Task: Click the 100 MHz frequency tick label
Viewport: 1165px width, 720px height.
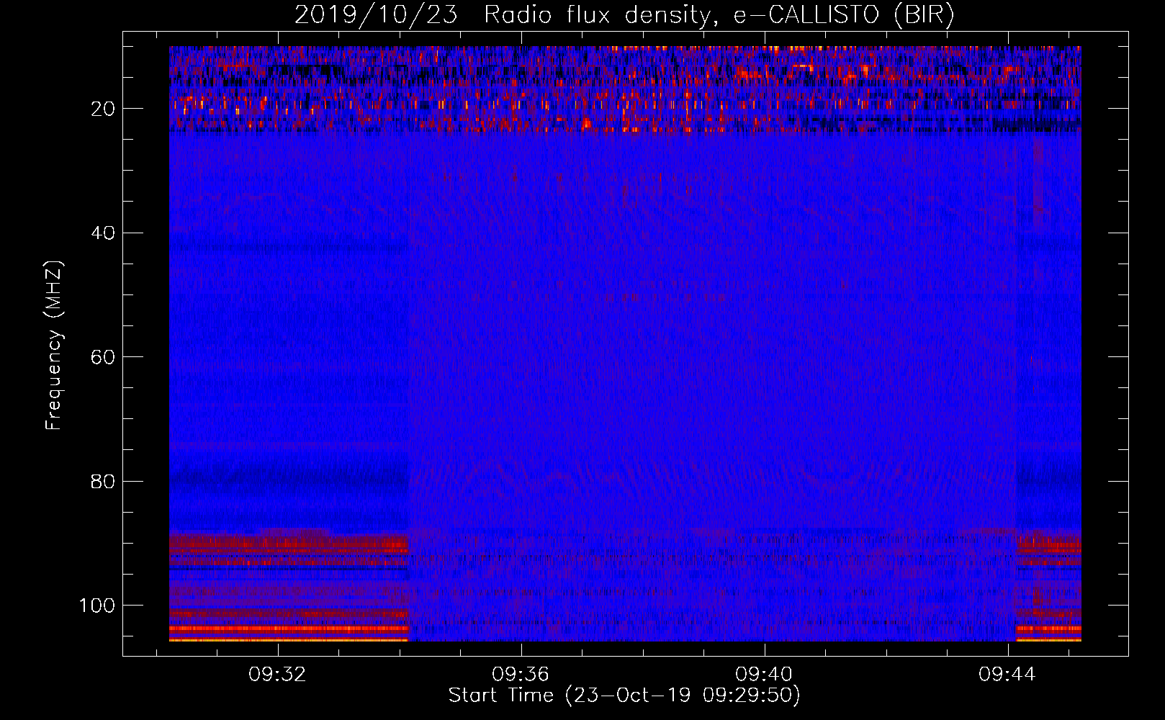Action: [97, 606]
